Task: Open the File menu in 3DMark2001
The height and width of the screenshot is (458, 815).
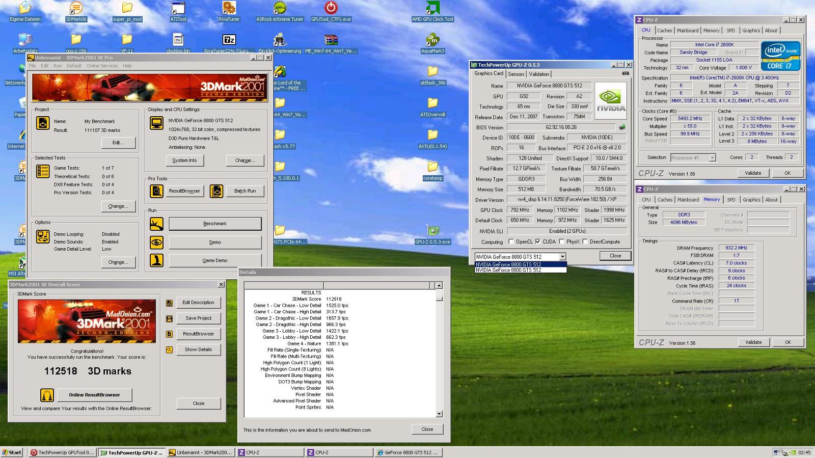Action: coord(33,66)
